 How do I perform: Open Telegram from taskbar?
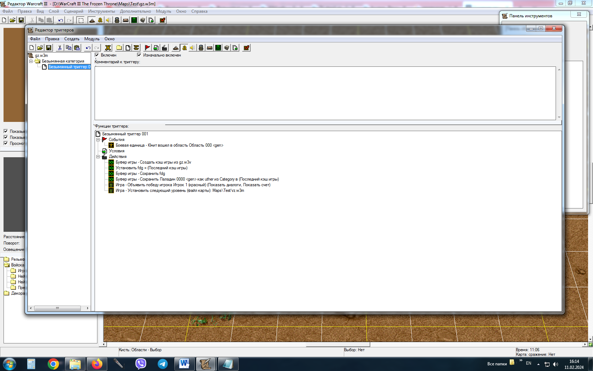[162, 364]
